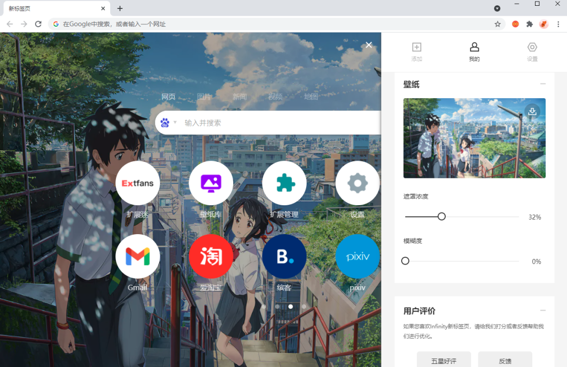567x367 pixels.
Task: Open the settings (设置) gear shortcut icon
Action: 358,183
